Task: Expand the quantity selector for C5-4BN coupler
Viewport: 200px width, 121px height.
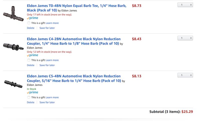Action: [x=185, y=75]
